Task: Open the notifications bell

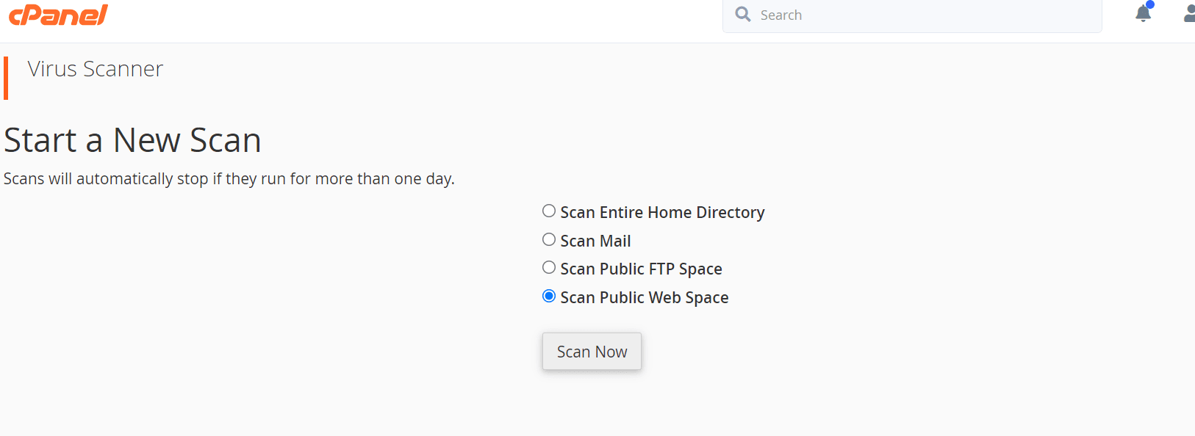Action: [x=1143, y=13]
